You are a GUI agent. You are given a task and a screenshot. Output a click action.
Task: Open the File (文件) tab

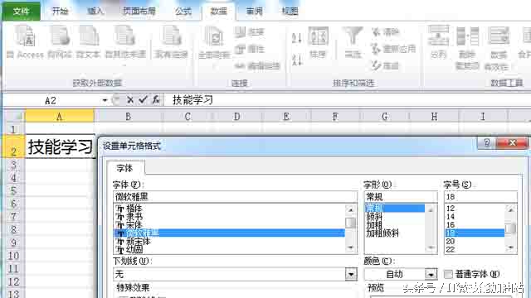(21, 11)
